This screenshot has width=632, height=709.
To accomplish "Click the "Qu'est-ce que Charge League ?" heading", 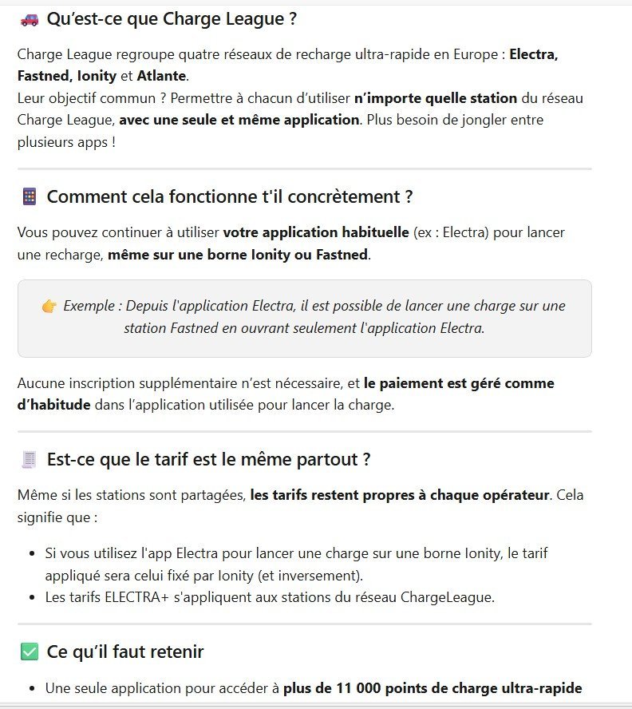I will coord(172,19).
